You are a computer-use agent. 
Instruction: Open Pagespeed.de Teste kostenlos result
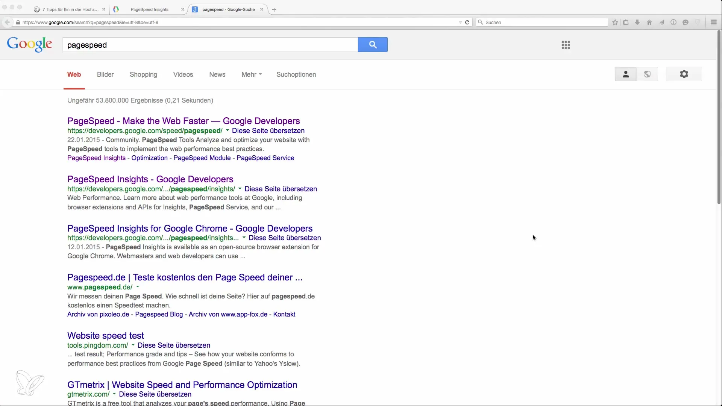pos(185,277)
